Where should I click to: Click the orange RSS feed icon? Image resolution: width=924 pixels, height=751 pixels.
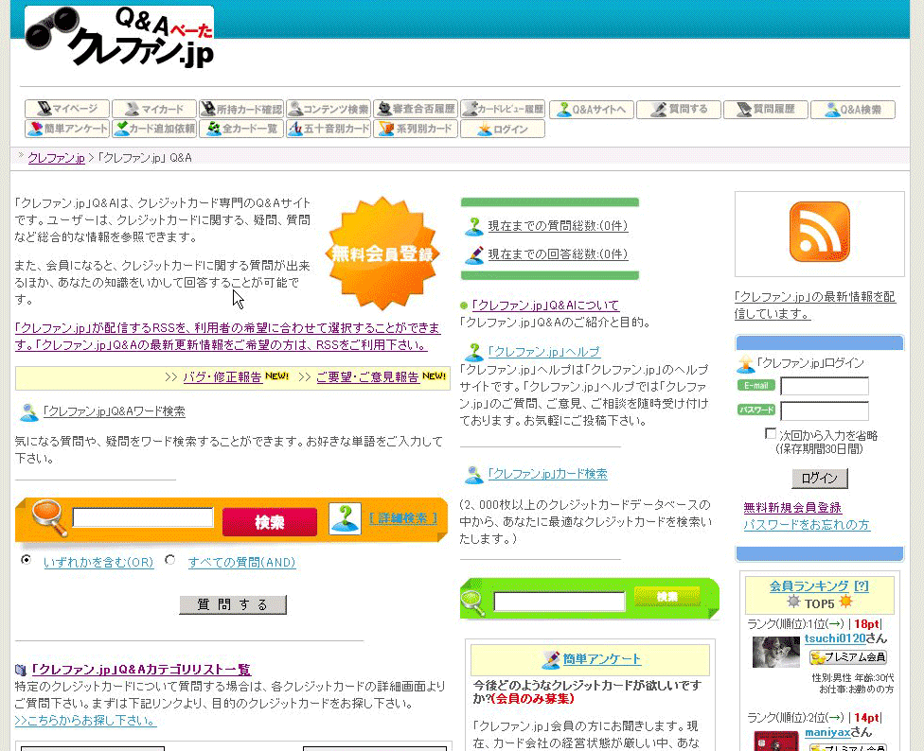819,232
